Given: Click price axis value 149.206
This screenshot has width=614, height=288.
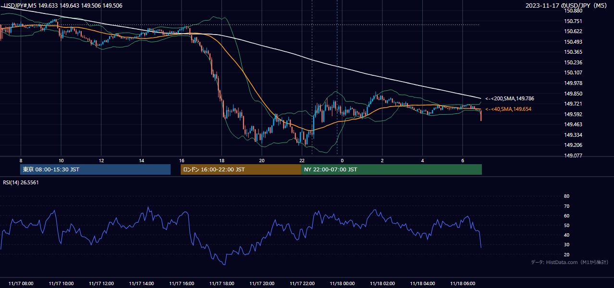Looking at the screenshot, I should click(x=573, y=145).
